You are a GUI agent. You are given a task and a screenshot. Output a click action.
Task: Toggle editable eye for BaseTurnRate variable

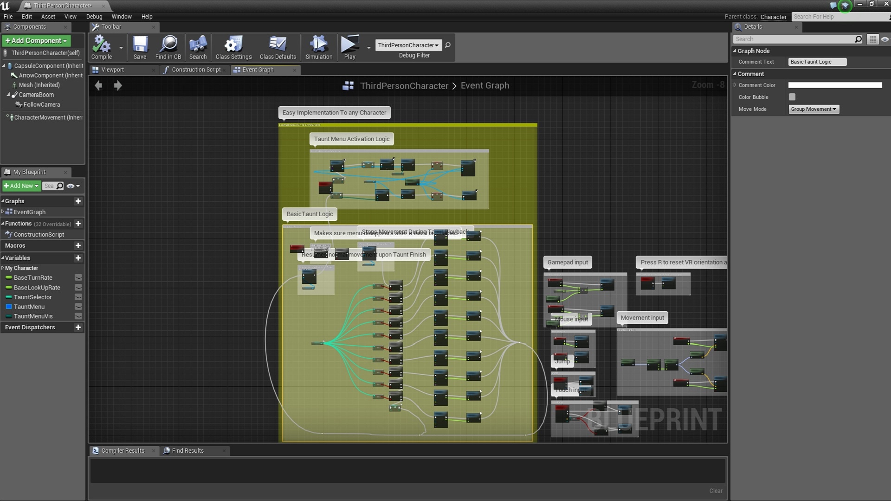(78, 277)
